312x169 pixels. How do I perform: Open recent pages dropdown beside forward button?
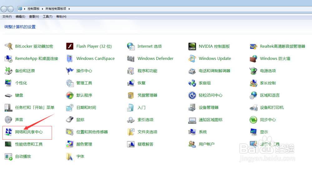[x=16, y=9]
